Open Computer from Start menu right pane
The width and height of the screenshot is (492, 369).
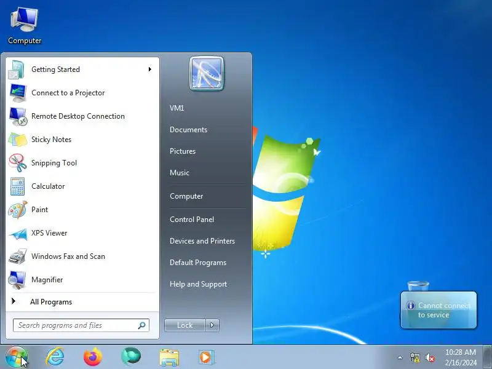click(x=186, y=196)
